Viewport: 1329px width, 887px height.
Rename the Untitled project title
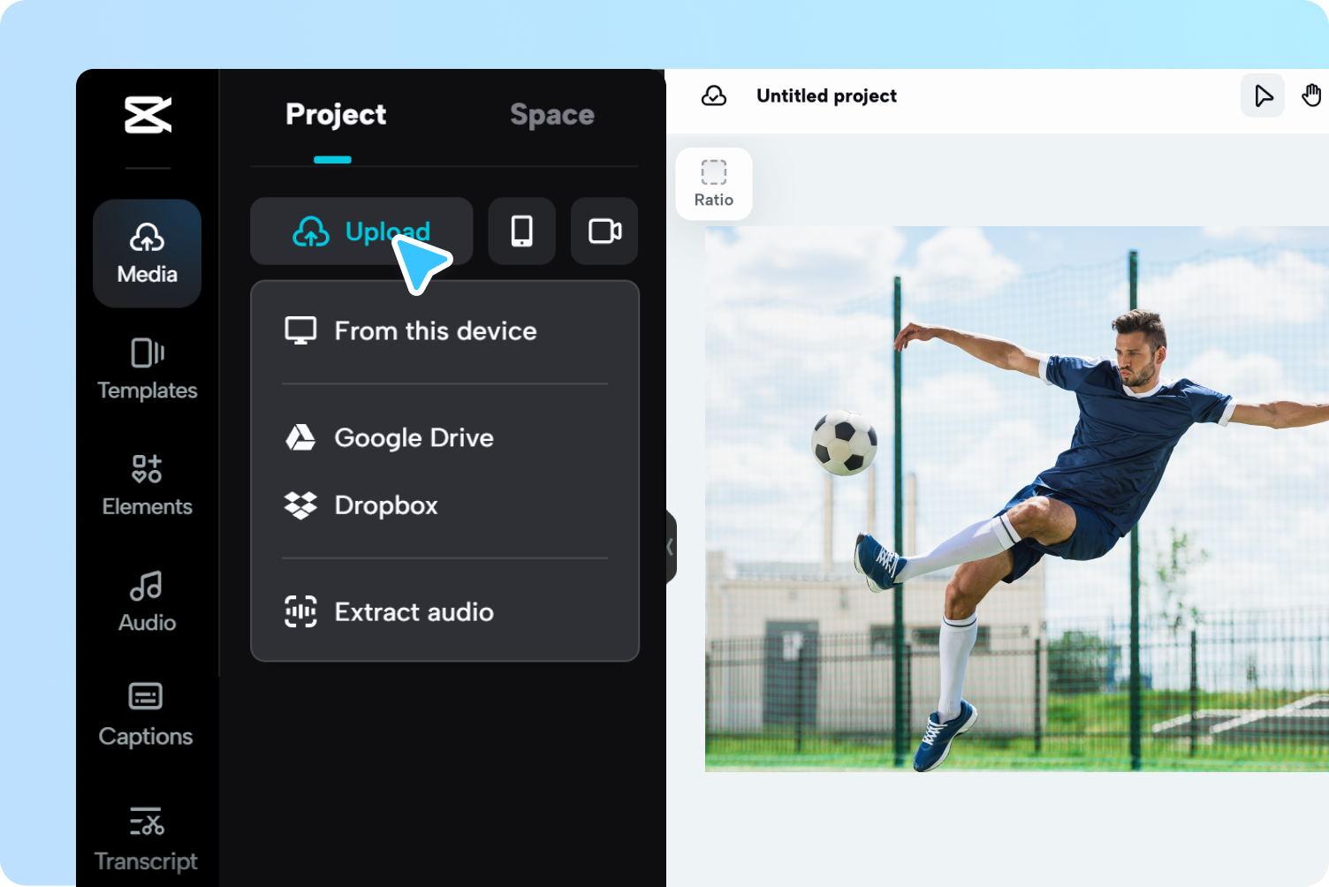click(827, 95)
